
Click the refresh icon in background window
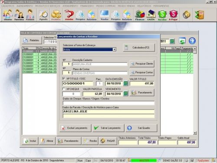pyautogui.click(x=182, y=41)
